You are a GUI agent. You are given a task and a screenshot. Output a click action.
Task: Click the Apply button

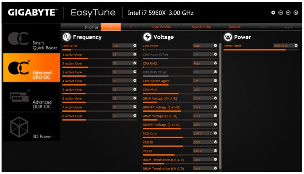[288, 27]
